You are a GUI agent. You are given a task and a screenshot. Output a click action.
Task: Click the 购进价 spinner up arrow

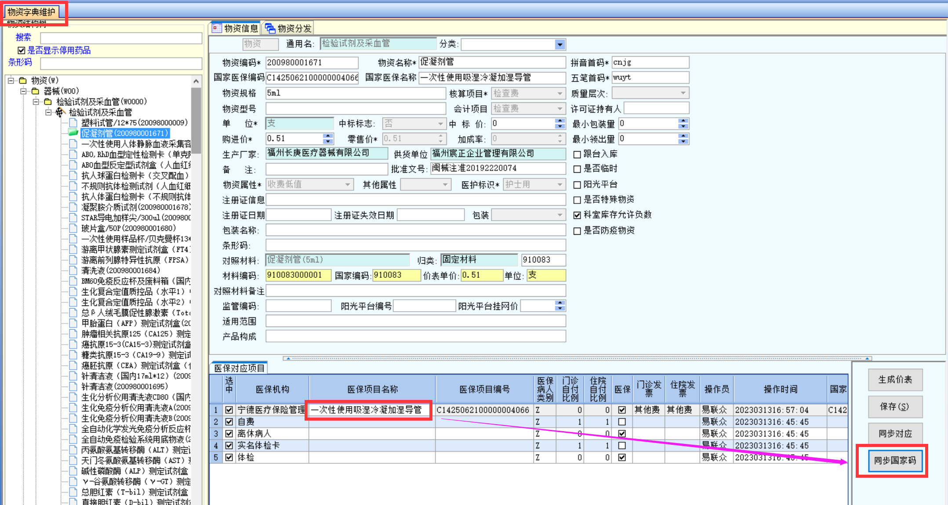click(x=328, y=136)
